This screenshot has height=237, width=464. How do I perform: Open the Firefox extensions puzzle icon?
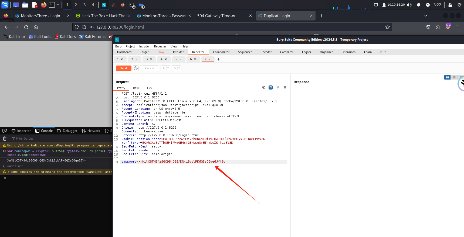point(438,27)
